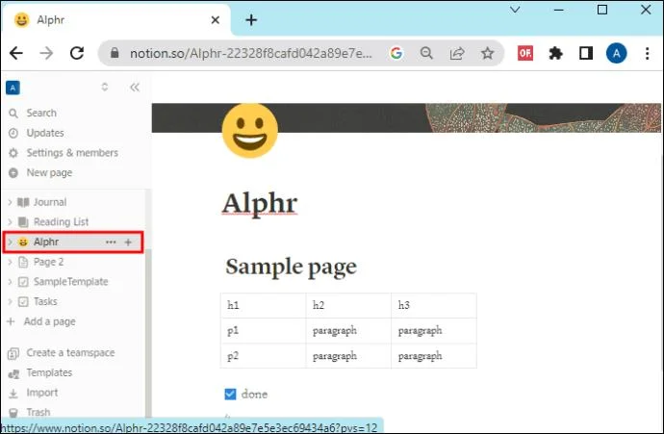
Task: Select the Alphr browser tab
Action: [x=116, y=20]
